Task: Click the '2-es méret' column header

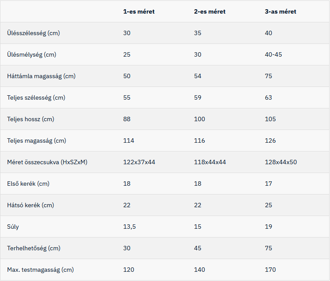Action: (210, 11)
